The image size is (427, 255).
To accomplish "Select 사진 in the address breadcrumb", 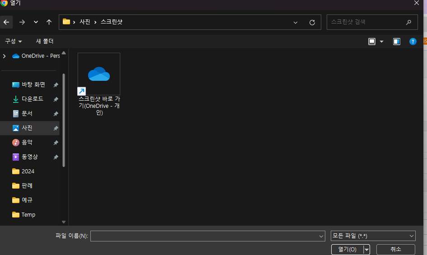I will (84, 22).
